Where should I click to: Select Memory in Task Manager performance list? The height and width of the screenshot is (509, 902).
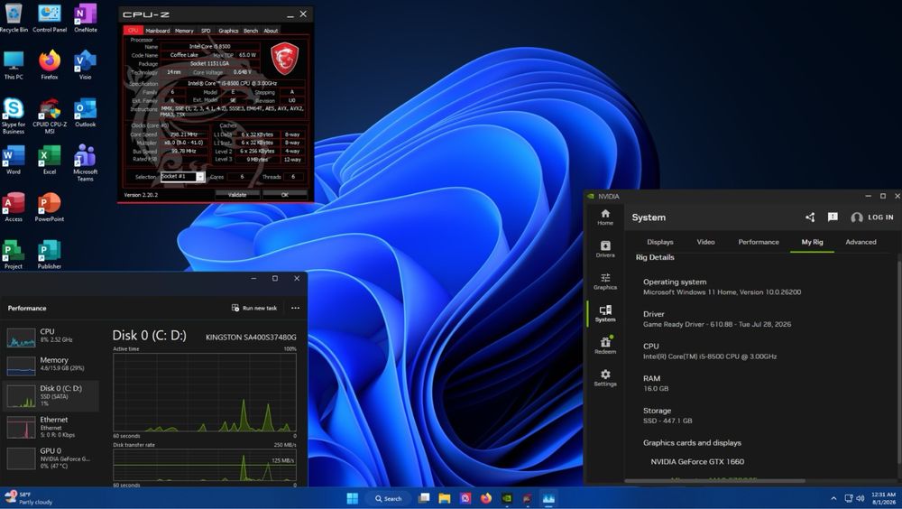51,365
